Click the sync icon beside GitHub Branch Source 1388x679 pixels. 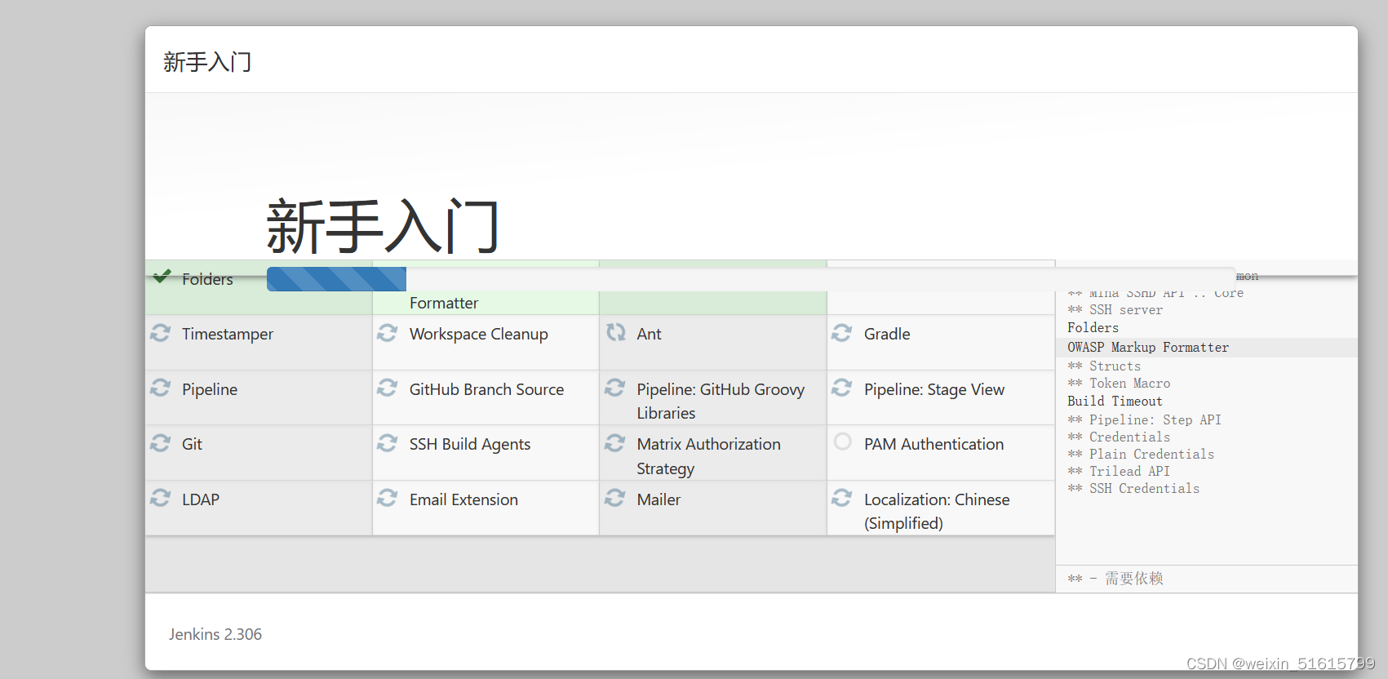[388, 388]
